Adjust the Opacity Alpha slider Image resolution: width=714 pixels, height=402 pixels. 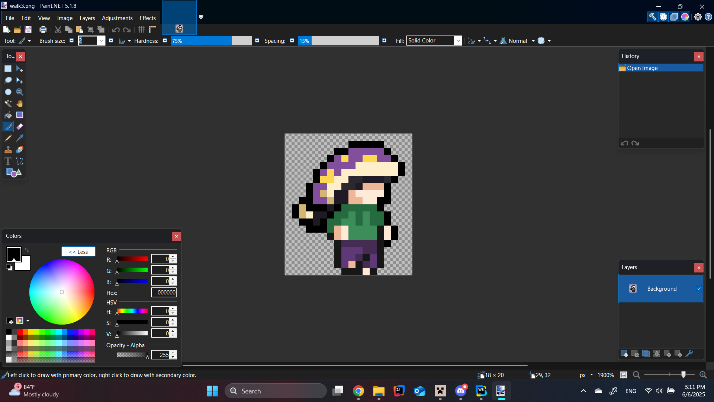[132, 355]
